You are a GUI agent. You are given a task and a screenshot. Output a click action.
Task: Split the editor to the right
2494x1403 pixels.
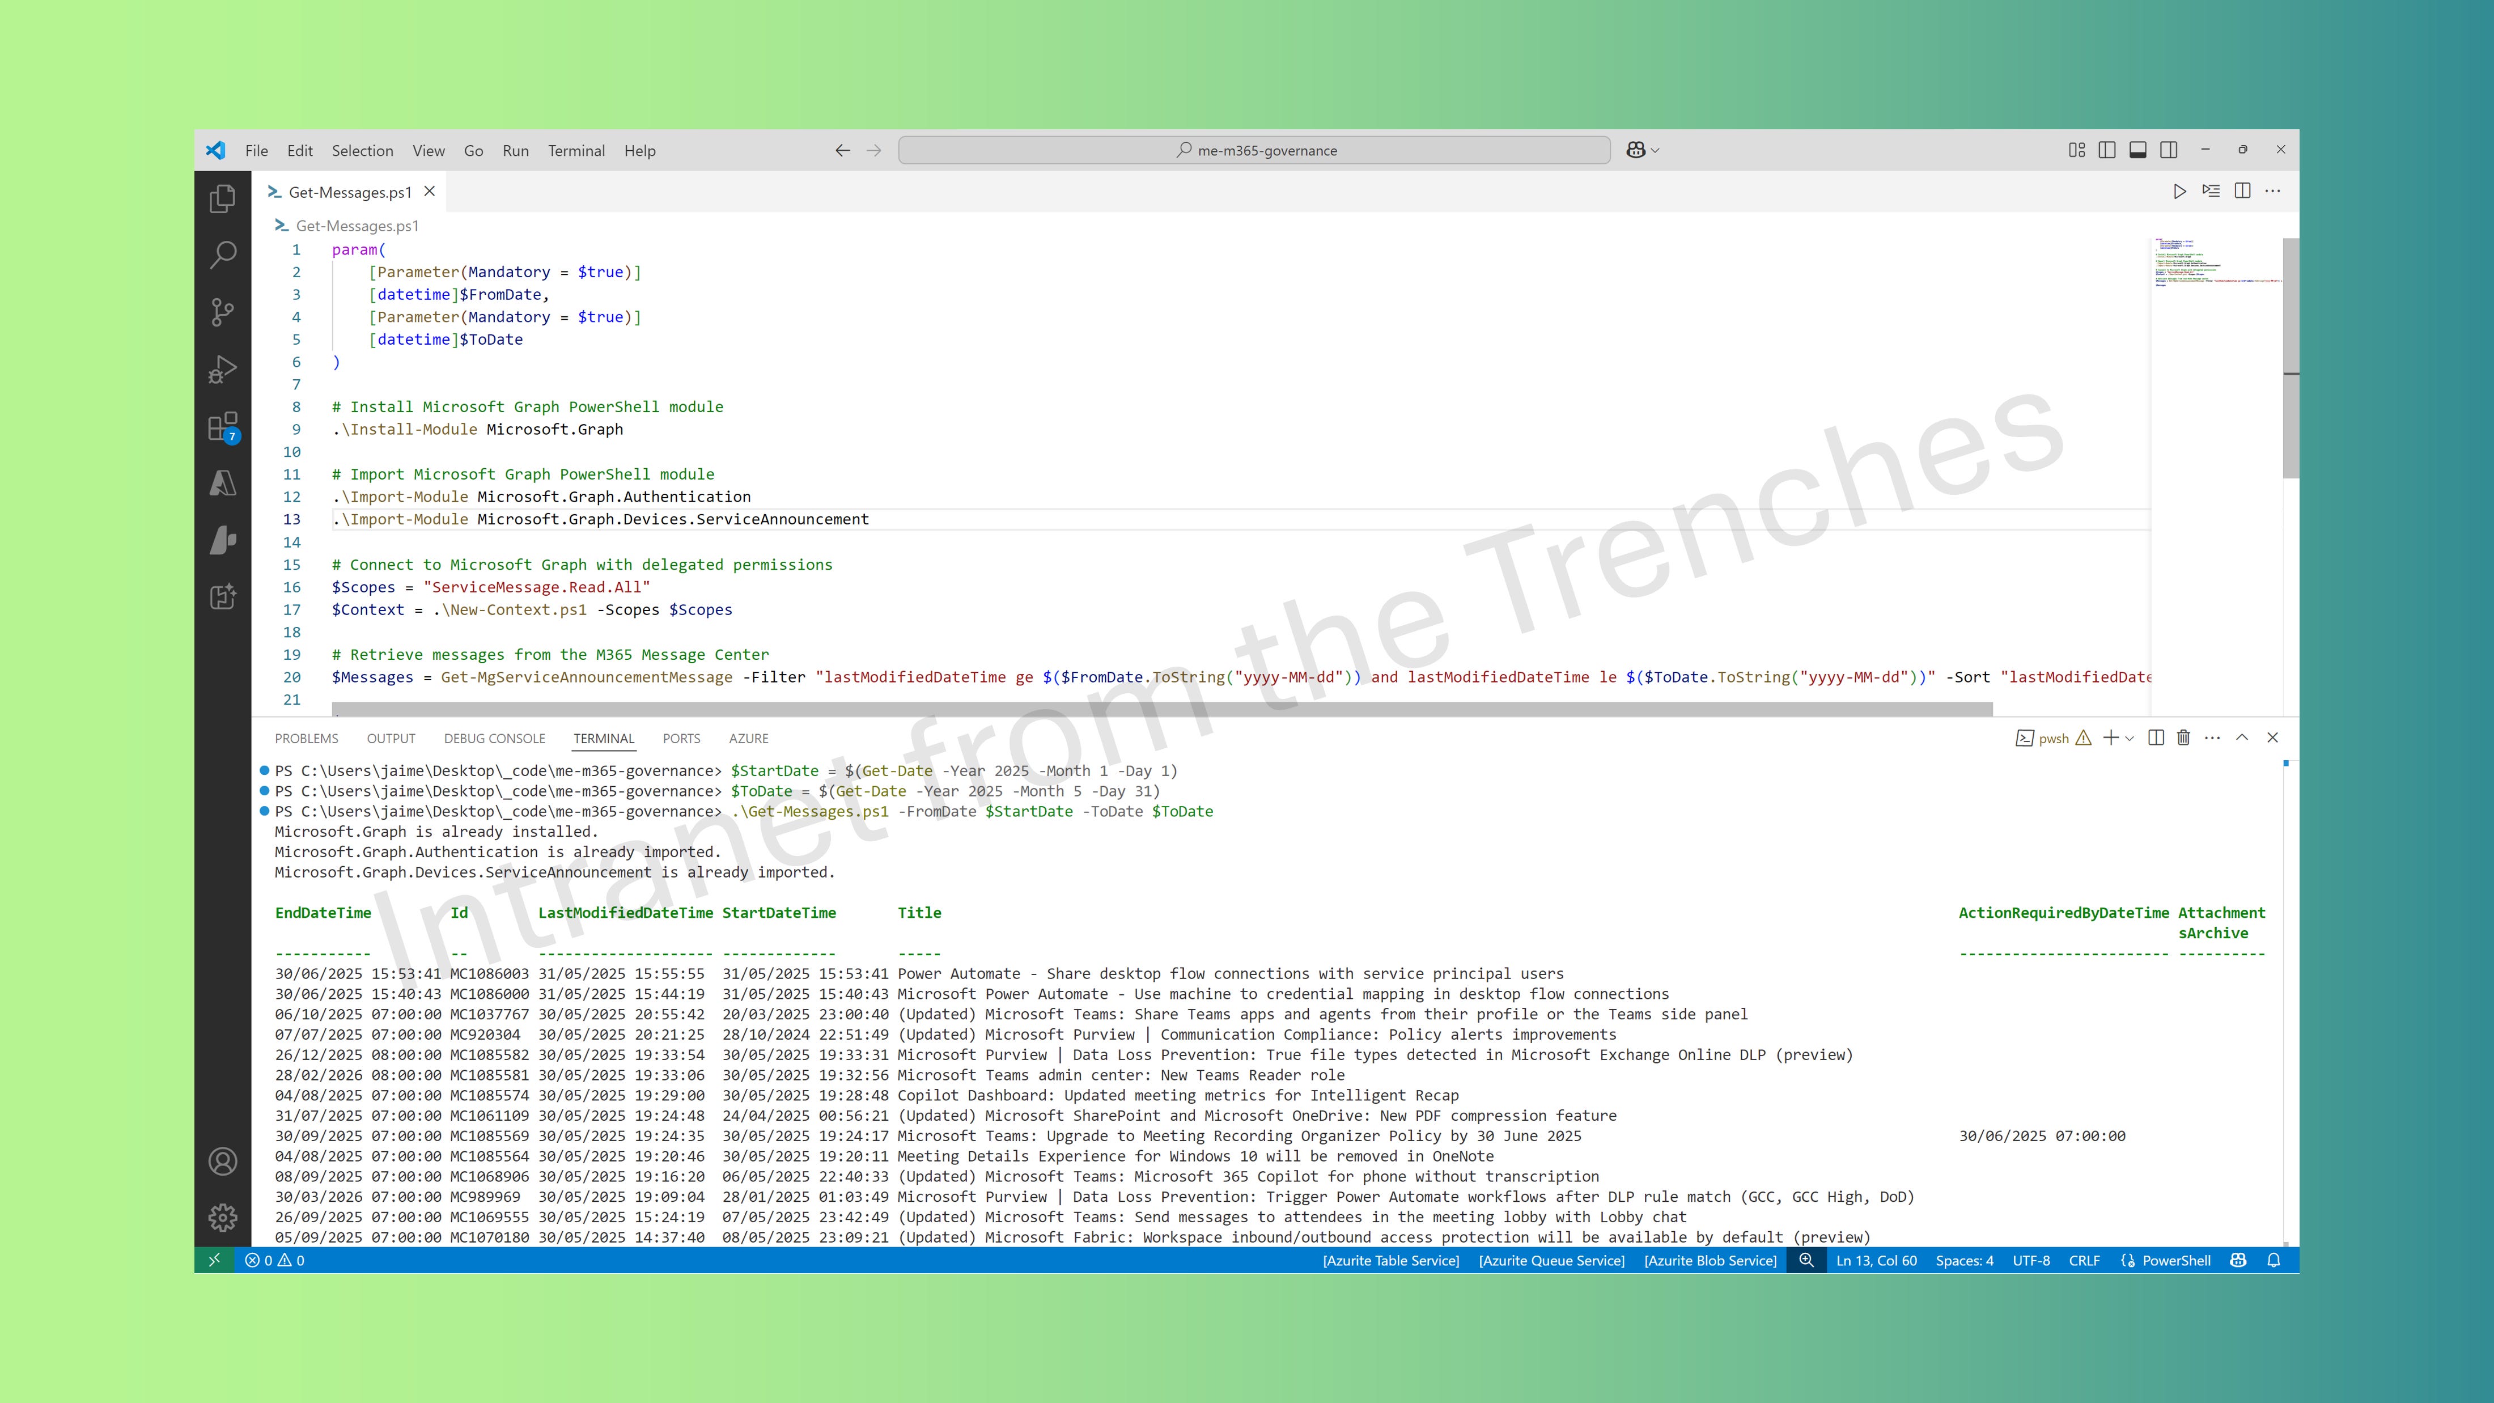coord(2242,190)
